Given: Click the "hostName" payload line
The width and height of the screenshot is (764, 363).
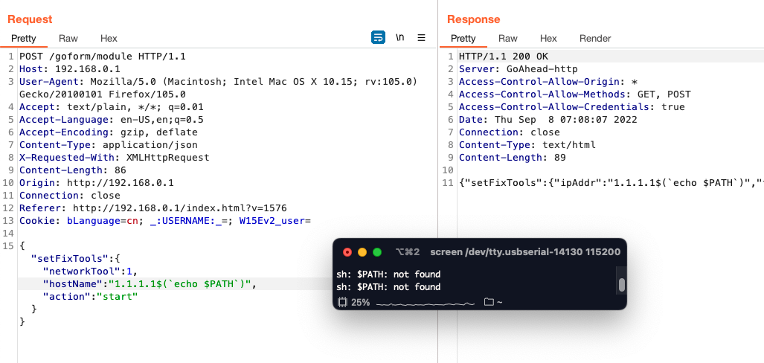Looking at the screenshot, I should tap(150, 284).
